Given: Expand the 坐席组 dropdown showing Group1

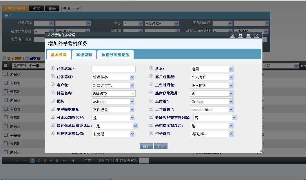Looking at the screenshot, I should click(x=212, y=102).
